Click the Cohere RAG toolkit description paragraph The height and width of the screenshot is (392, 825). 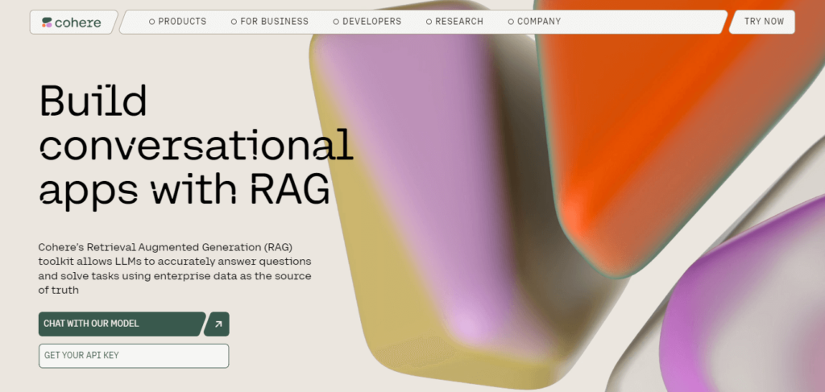coord(175,268)
